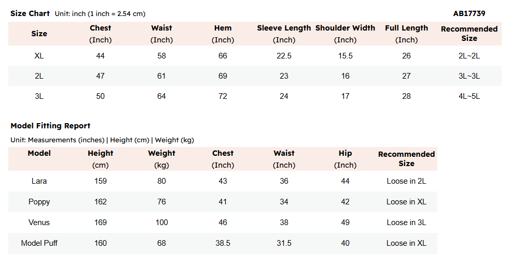Click the XL sleeve length value 22.5
This screenshot has width=510, height=267.
click(x=284, y=56)
